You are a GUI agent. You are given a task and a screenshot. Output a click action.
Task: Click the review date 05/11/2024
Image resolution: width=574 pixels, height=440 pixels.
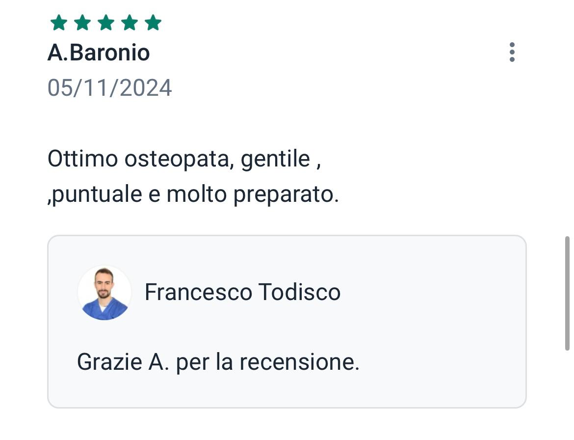109,88
